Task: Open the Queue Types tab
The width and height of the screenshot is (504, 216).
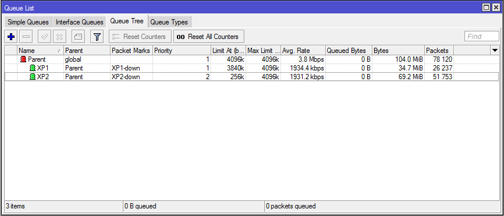Action: tap(169, 22)
